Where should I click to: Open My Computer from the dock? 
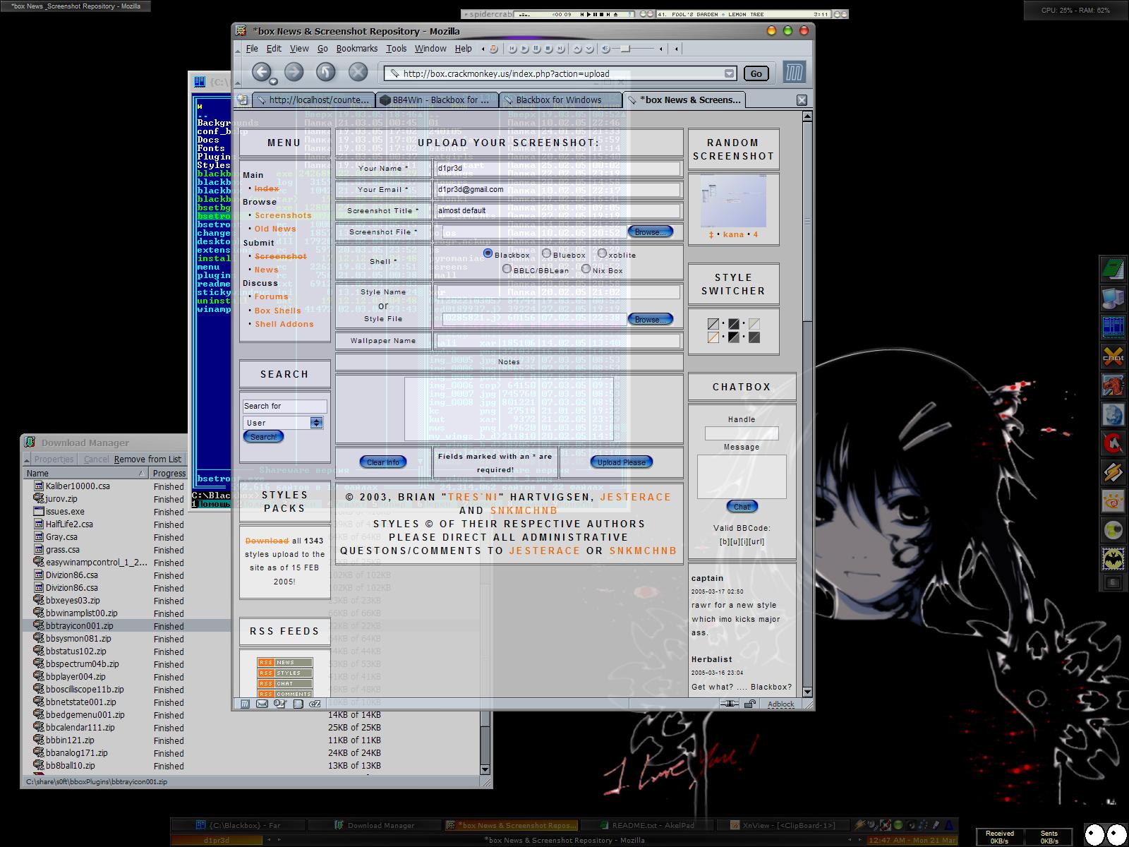[1113, 299]
